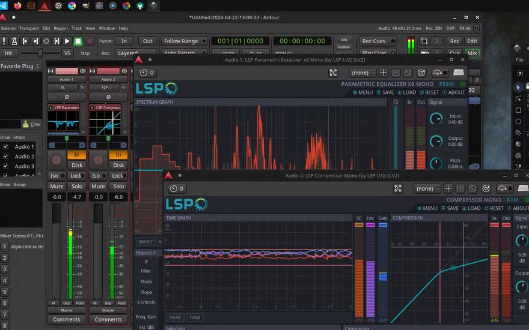Viewport: 529px width, 330px height.
Task: Click RESET in the Compressor Mono plugin
Action: (494, 208)
